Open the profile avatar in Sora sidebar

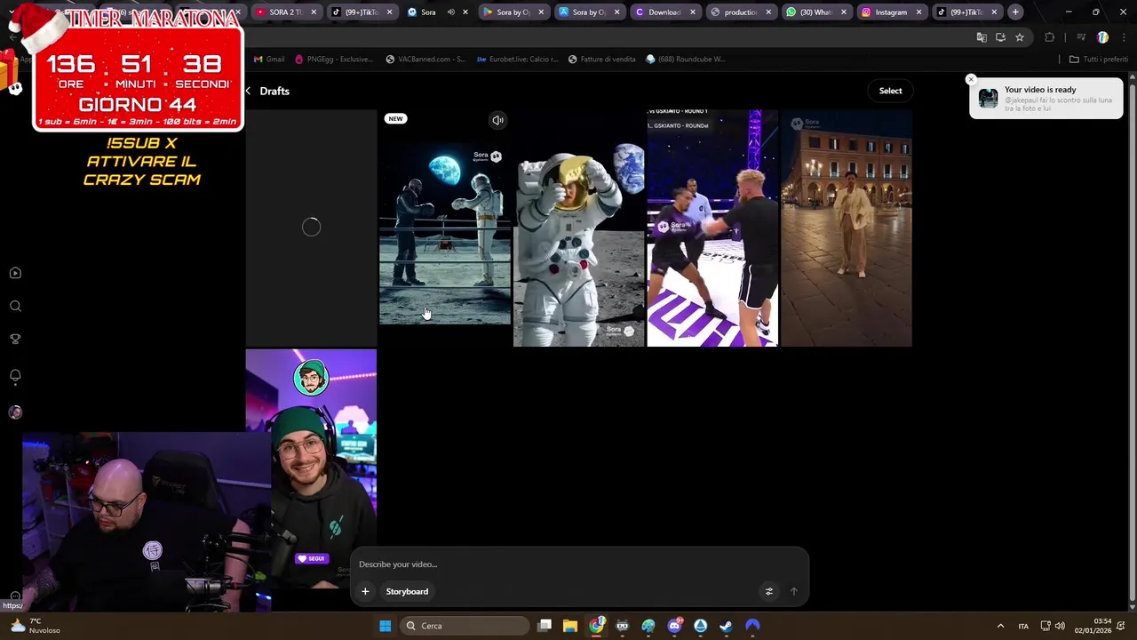coord(15,412)
